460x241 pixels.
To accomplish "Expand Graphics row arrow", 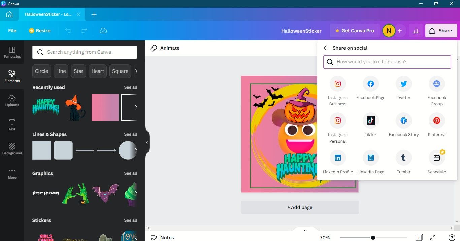I will [136, 193].
